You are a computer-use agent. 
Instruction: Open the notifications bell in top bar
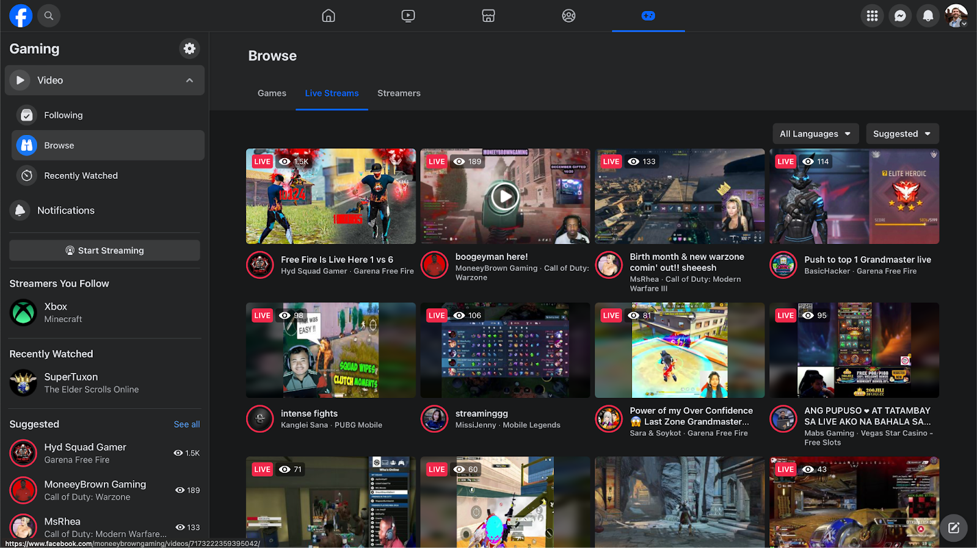coord(928,16)
